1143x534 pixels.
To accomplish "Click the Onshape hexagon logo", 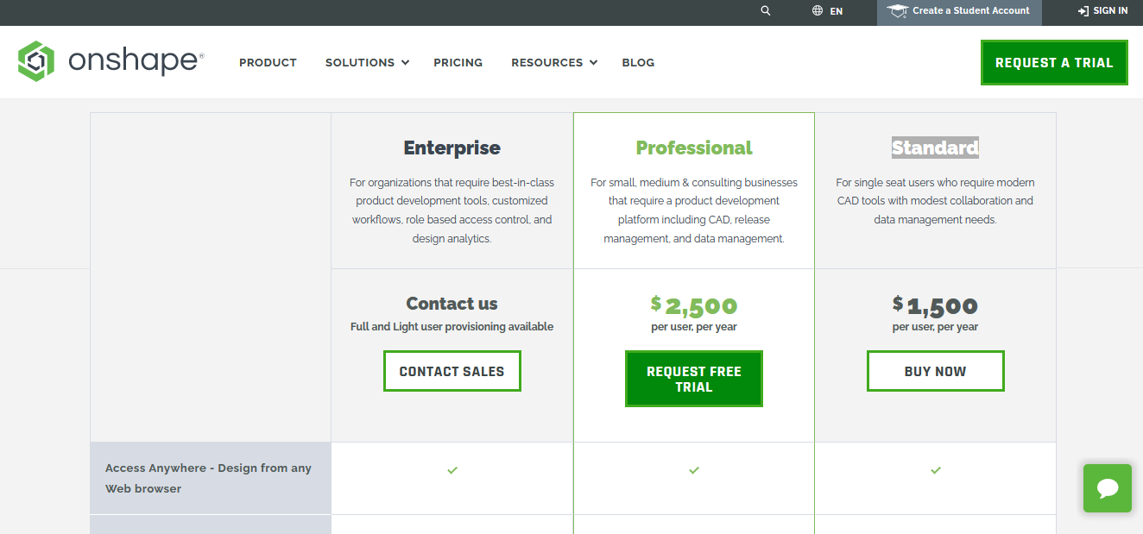I will click(x=36, y=61).
